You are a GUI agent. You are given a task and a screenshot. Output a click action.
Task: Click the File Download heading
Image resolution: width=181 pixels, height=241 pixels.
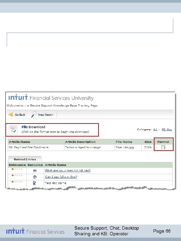coord(34,127)
